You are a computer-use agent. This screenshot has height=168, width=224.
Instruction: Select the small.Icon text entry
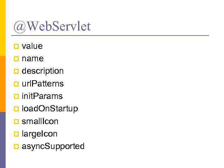coord(40,122)
